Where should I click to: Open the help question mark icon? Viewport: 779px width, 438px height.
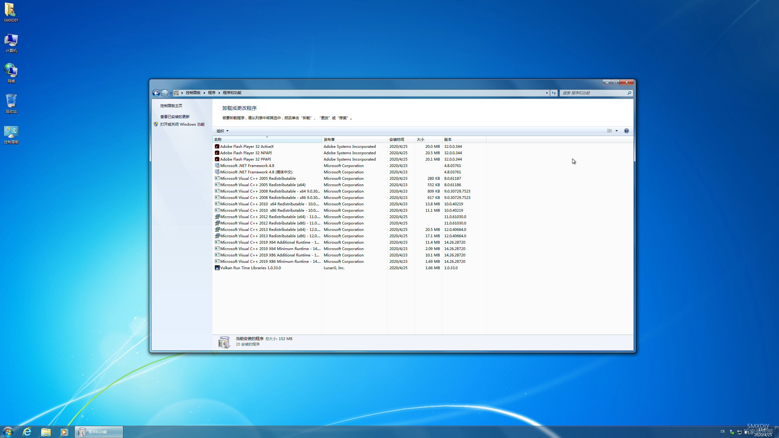click(626, 131)
